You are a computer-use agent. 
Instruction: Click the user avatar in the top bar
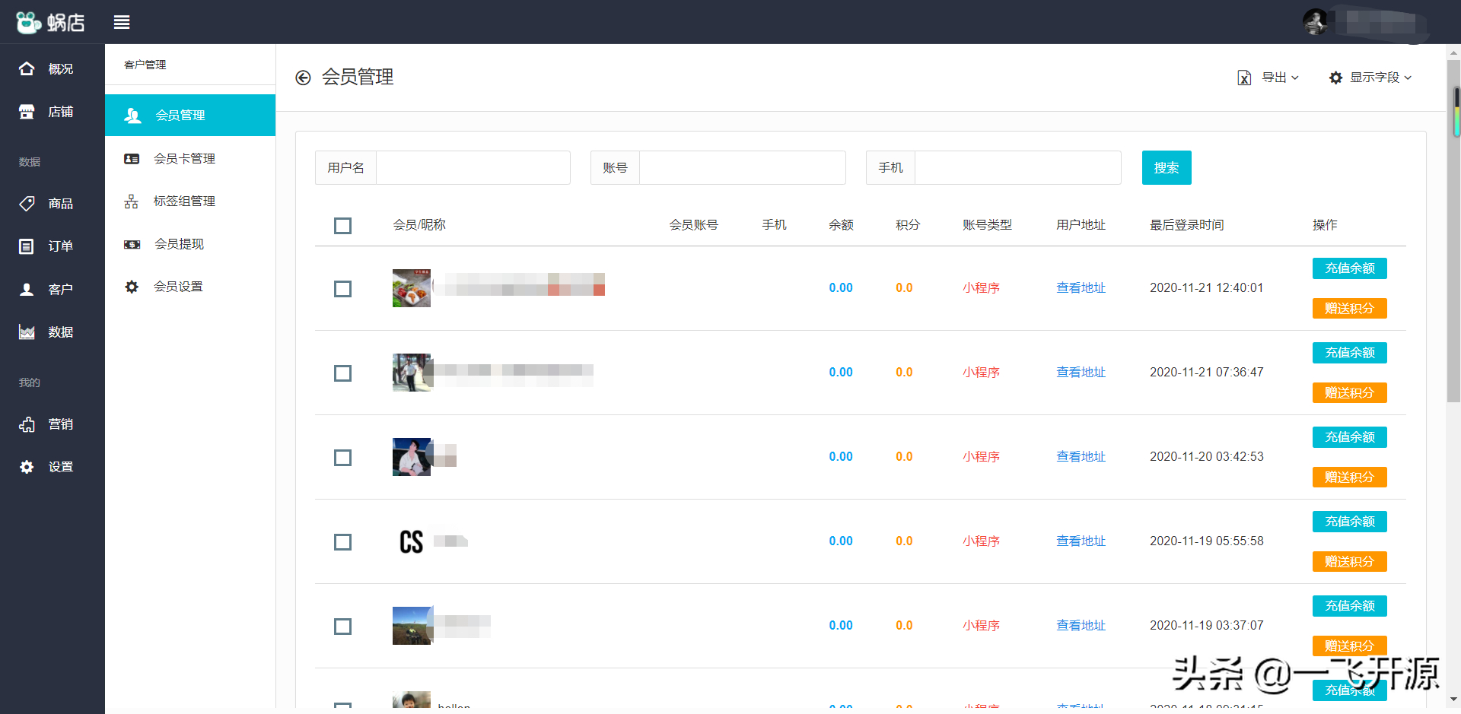1315,22
